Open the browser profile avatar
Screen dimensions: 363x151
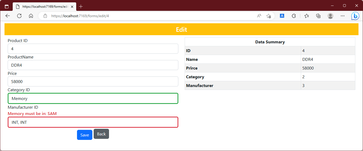click(x=330, y=16)
